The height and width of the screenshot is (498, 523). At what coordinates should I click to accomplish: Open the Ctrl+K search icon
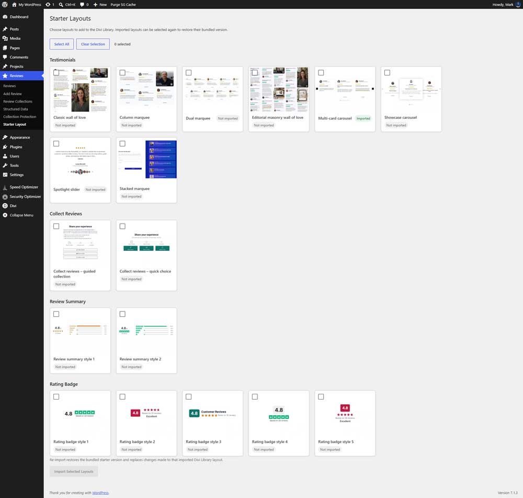coord(61,5)
